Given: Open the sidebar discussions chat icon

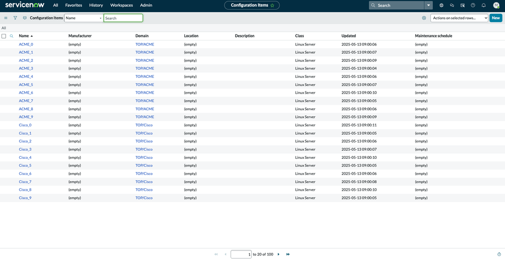Looking at the screenshot, I should tap(452, 5).
